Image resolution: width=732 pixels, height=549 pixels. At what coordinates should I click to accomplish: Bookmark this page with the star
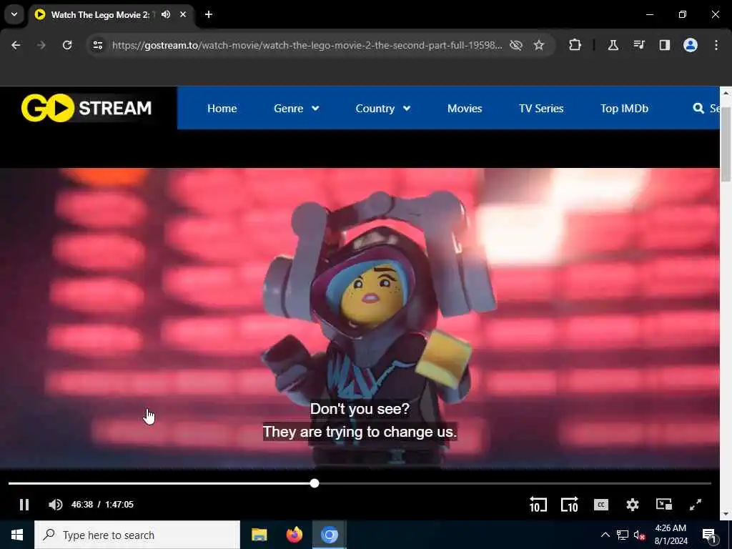[x=539, y=45]
